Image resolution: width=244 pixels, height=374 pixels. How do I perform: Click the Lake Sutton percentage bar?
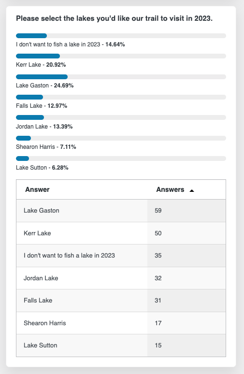[121, 158]
